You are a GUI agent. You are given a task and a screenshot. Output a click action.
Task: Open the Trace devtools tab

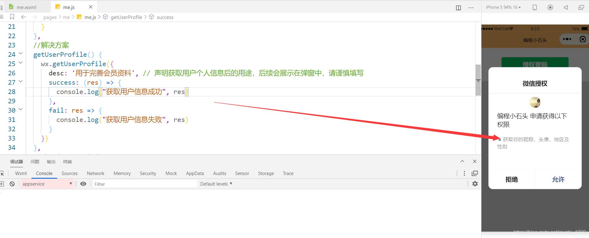click(x=288, y=173)
